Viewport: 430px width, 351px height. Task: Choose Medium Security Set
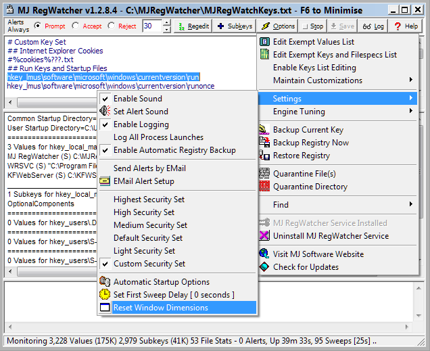coord(177,225)
